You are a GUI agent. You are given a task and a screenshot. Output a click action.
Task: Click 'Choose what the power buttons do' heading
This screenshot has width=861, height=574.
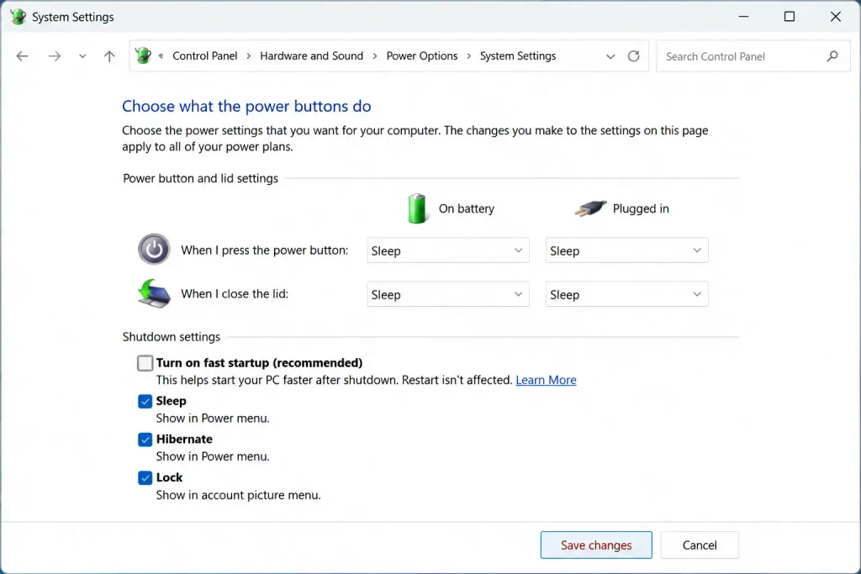coord(246,106)
